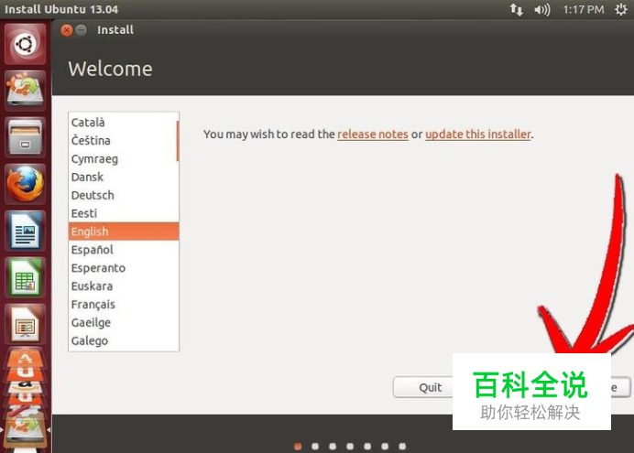Click the update this installer link

tap(478, 134)
